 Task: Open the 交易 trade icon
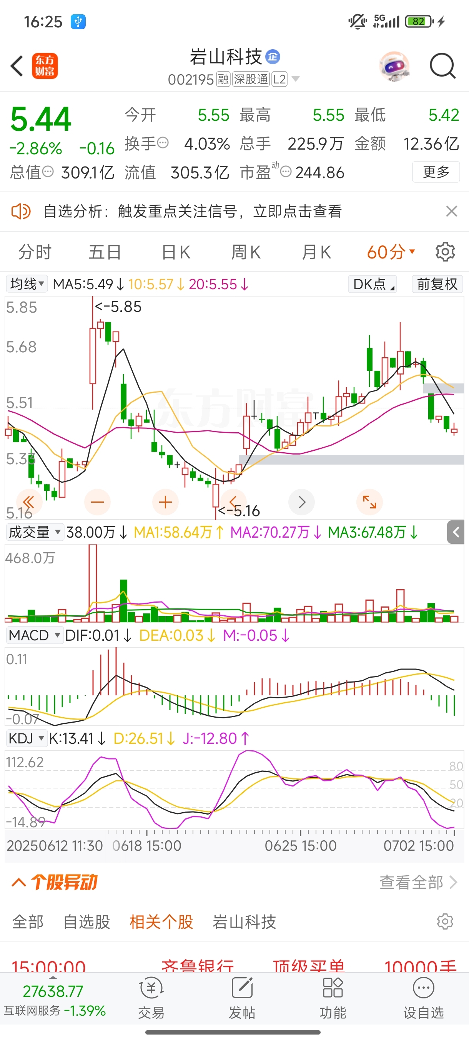point(151,998)
